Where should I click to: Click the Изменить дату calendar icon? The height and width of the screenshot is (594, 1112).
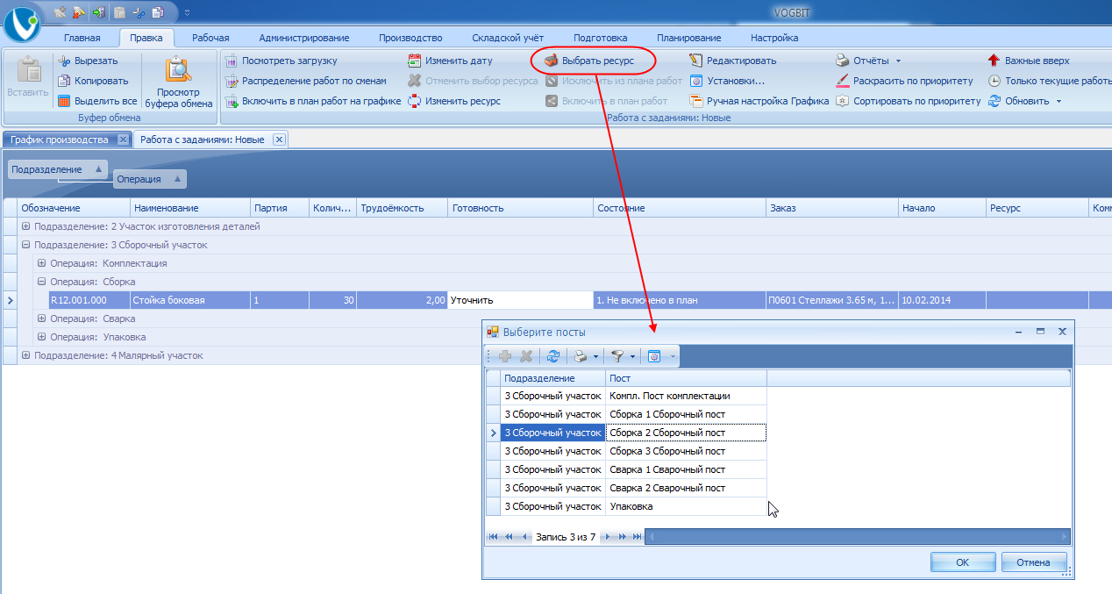coord(415,61)
